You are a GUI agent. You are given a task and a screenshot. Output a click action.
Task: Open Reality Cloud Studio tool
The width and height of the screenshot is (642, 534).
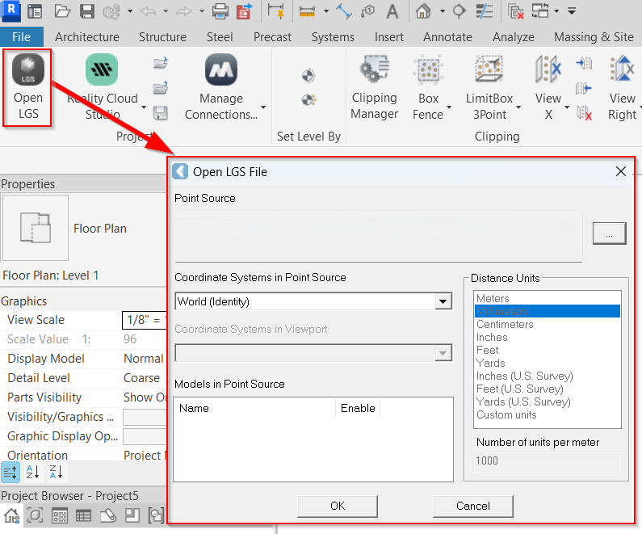coord(102,71)
